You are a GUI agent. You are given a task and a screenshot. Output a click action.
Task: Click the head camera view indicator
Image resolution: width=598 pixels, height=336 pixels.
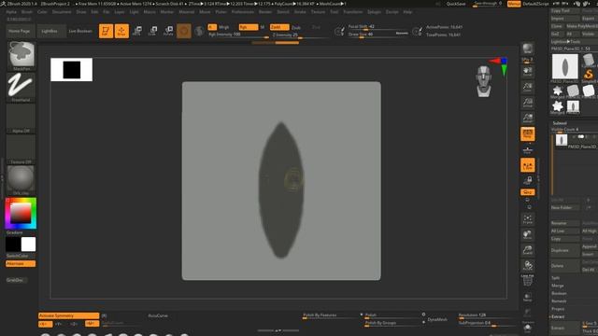click(x=484, y=81)
